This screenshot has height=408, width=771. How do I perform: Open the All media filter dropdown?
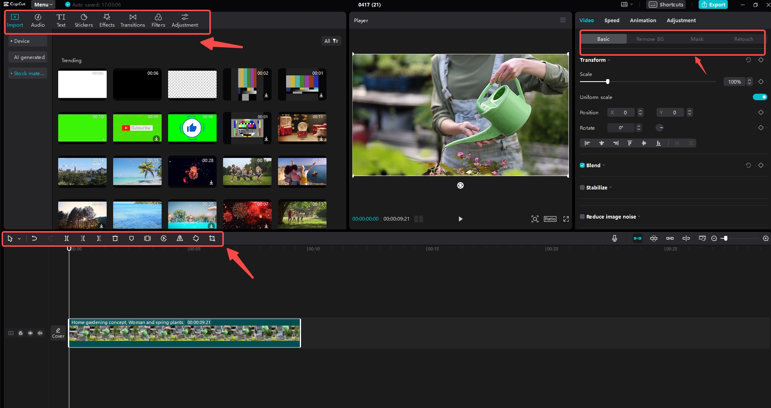click(331, 41)
